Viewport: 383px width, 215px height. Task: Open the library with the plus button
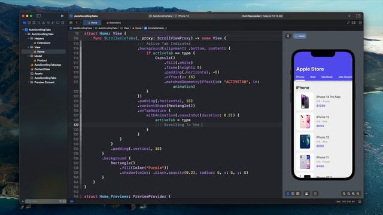point(349,16)
